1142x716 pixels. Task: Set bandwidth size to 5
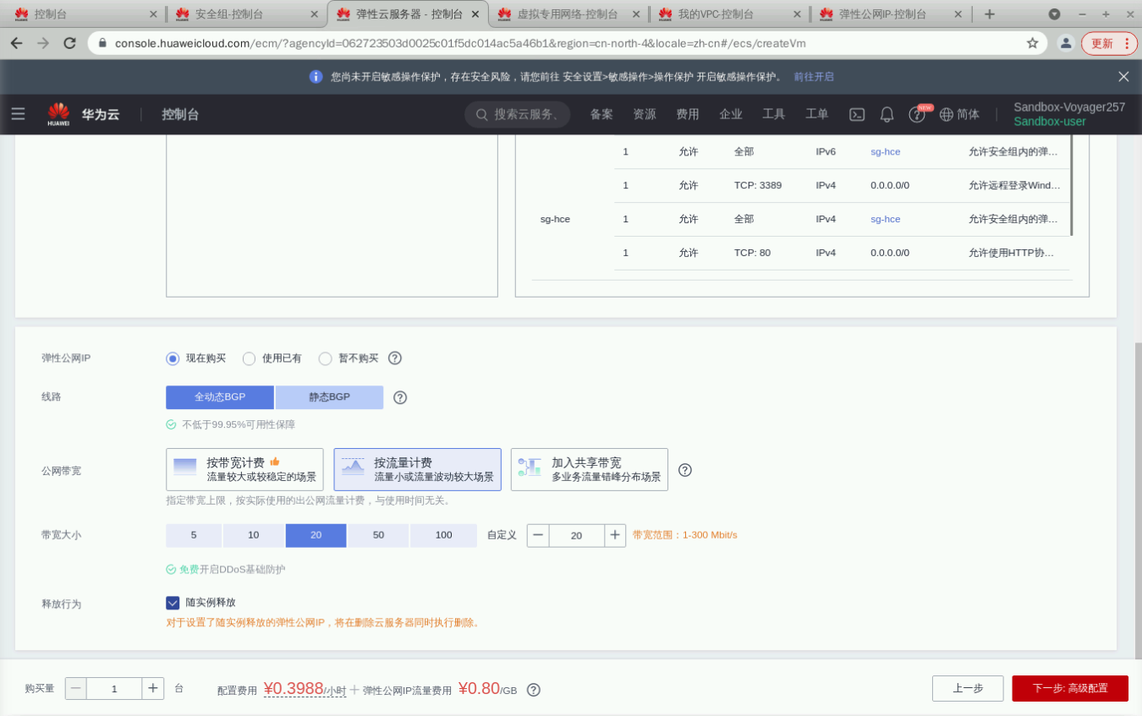click(194, 535)
